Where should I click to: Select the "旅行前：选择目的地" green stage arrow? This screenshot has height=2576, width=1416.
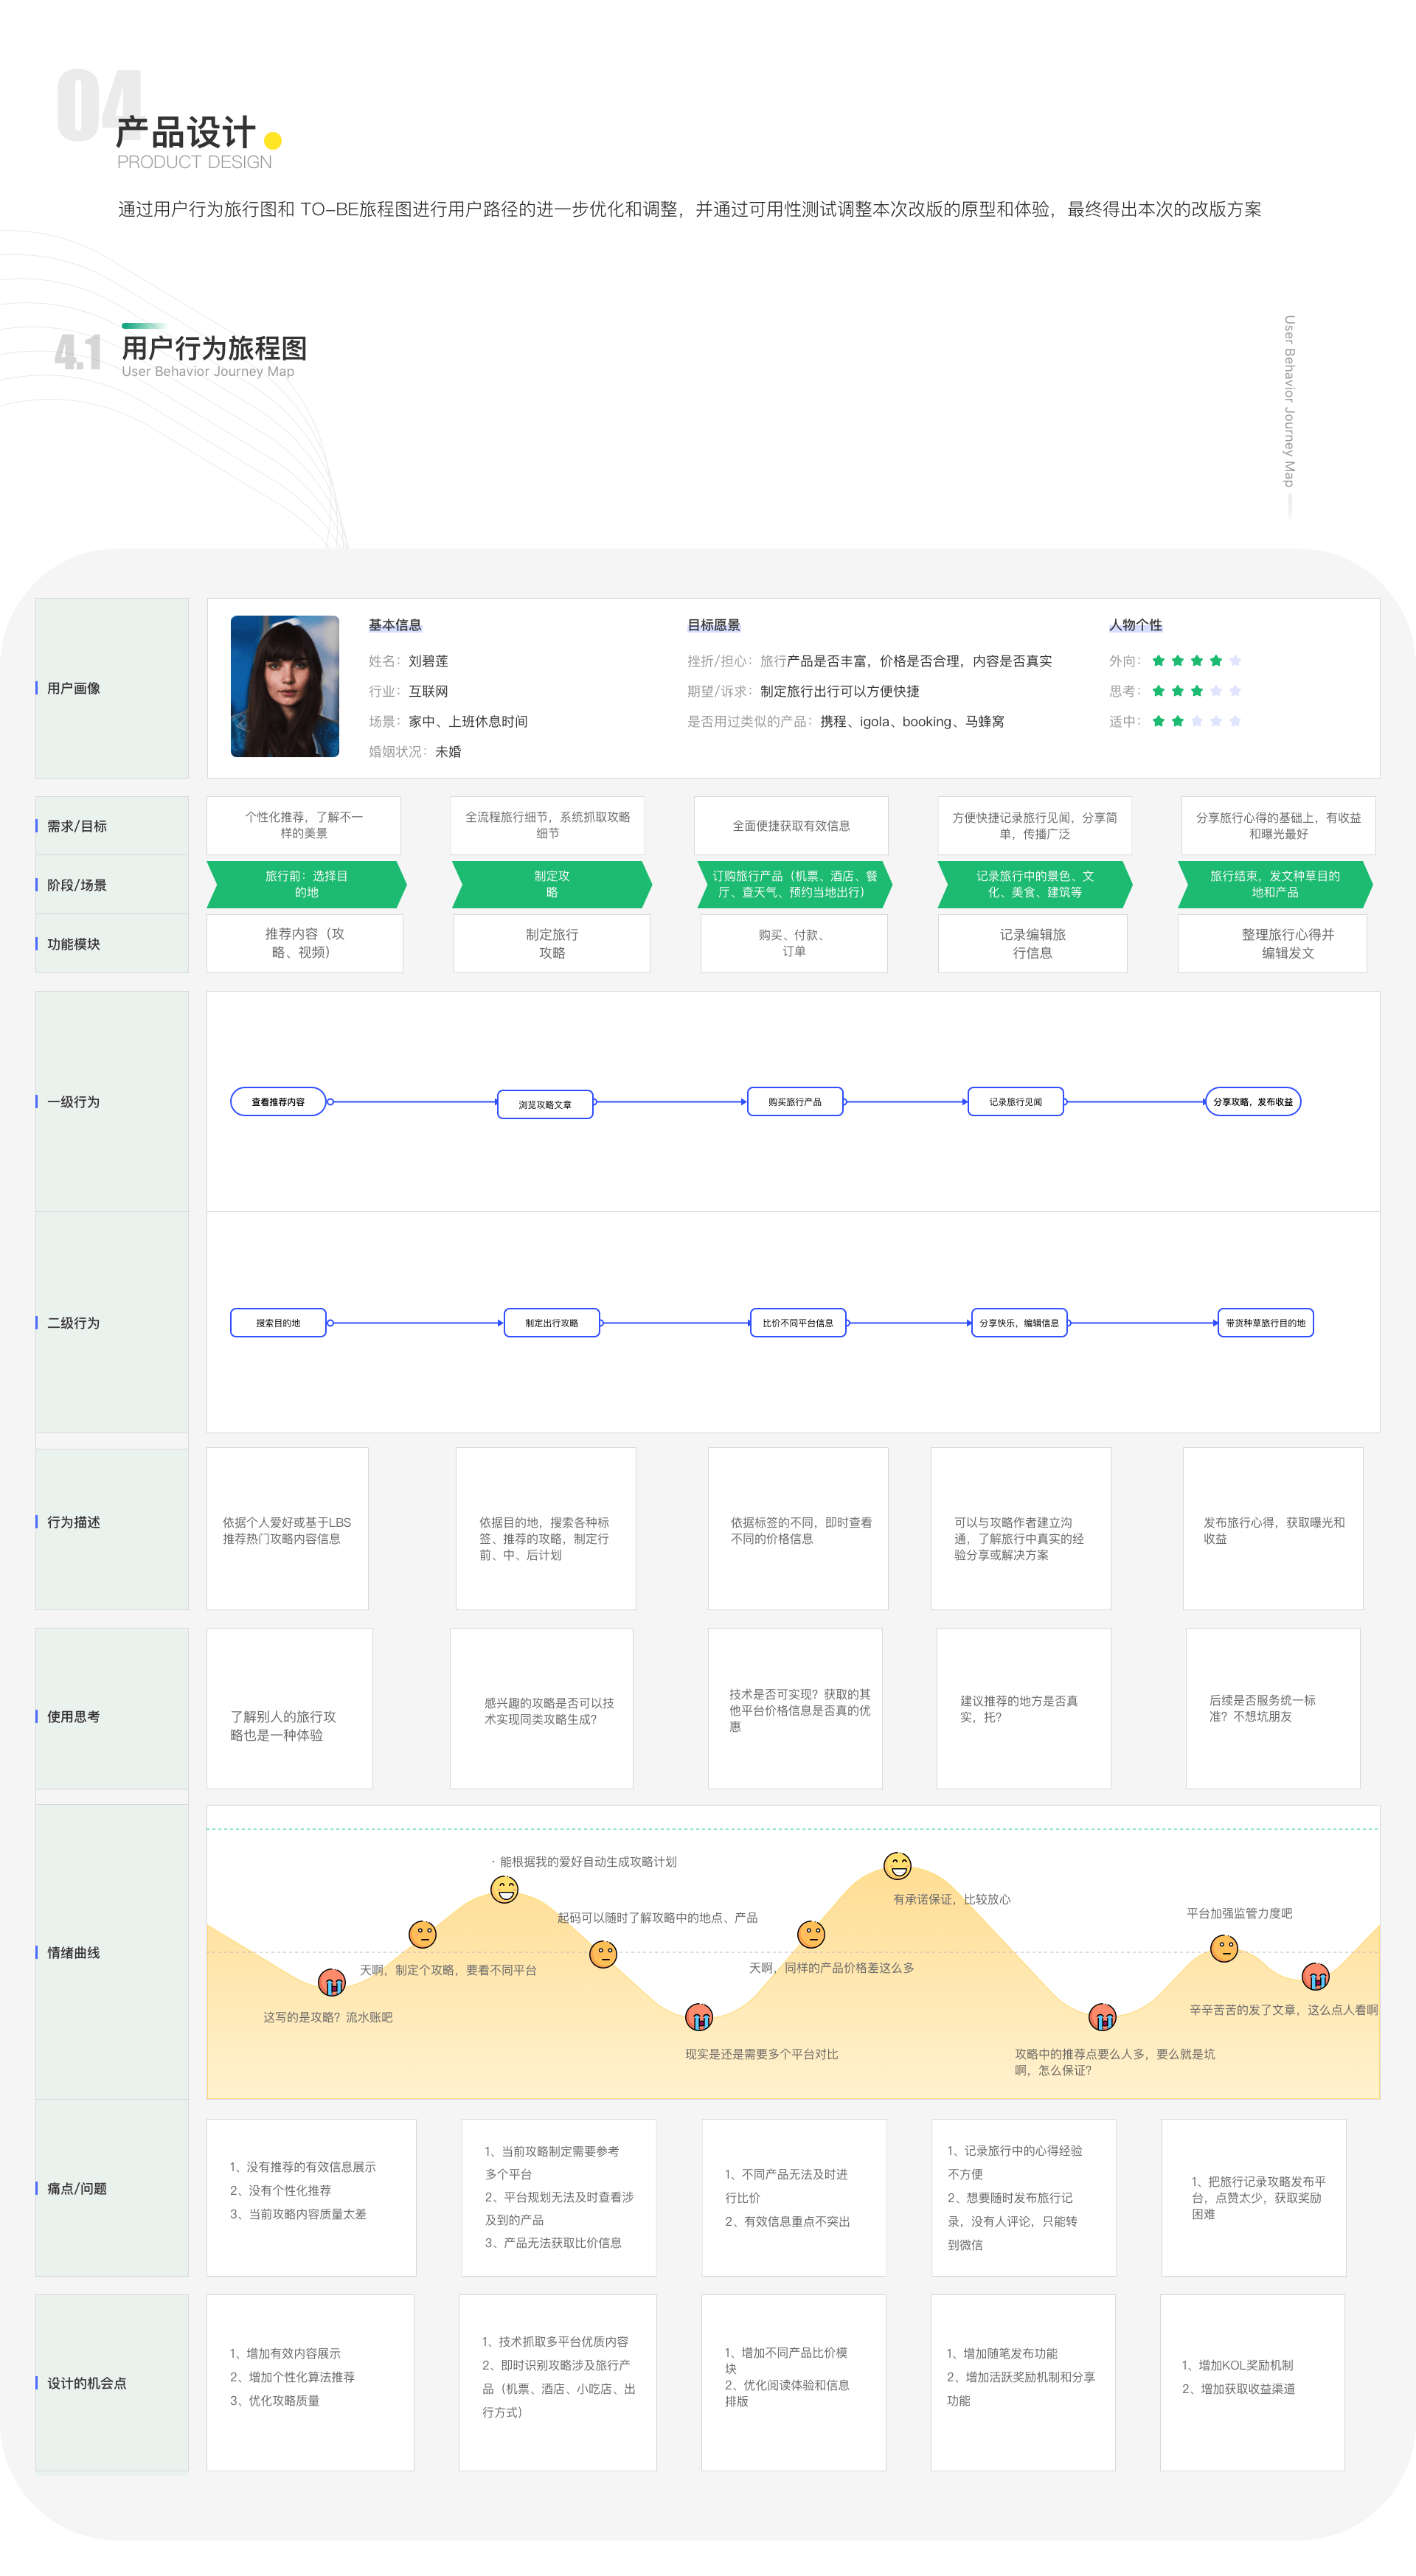coord(306,884)
